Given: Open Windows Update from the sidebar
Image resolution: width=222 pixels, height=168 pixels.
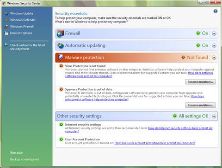Looking at the screenshot, I should pyautogui.click(x=22, y=13).
